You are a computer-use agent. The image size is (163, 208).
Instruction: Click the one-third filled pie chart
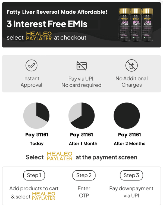(x=36, y=116)
